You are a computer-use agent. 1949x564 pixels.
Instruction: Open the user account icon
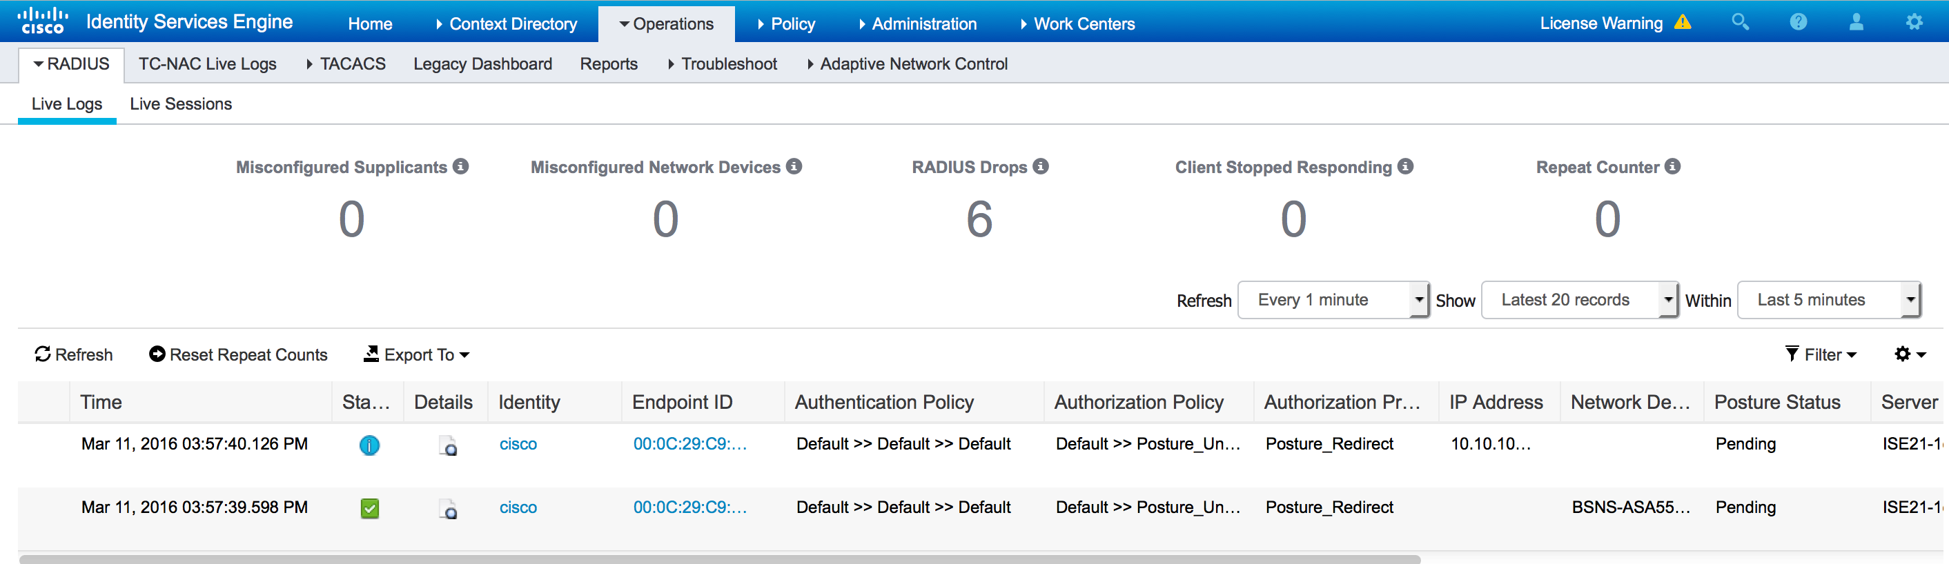click(x=1856, y=22)
